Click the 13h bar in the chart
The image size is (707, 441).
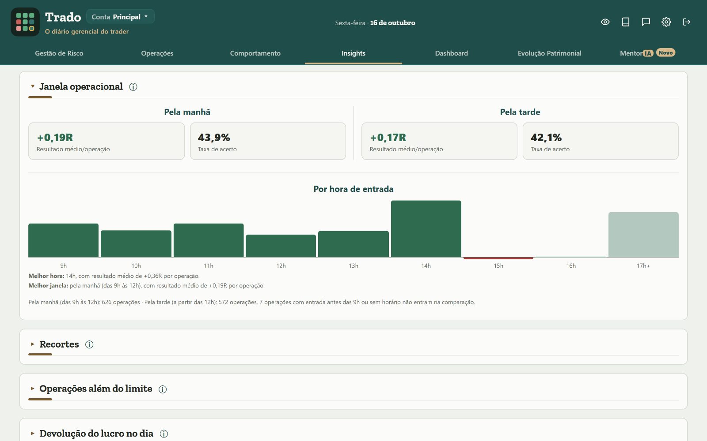coord(353,244)
